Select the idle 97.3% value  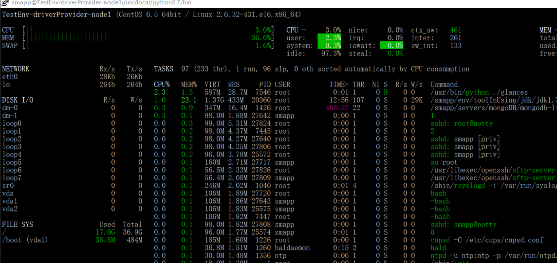coord(331,53)
